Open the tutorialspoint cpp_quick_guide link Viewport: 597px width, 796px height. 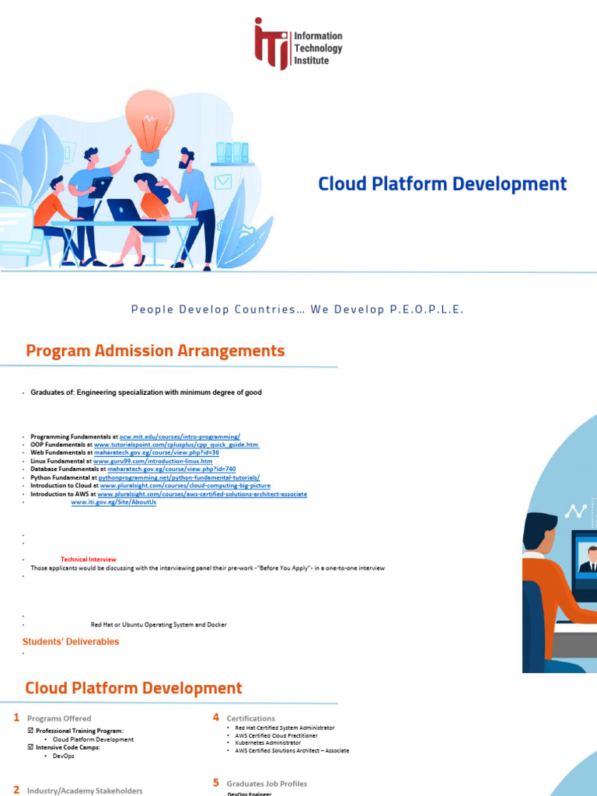tap(176, 445)
